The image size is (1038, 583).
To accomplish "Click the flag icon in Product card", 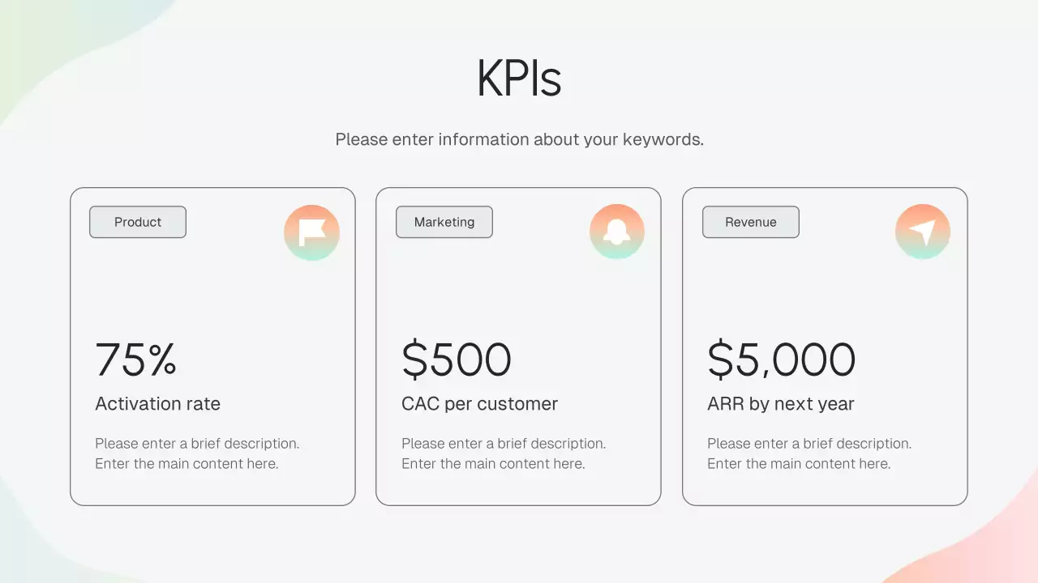I will pyautogui.click(x=311, y=232).
